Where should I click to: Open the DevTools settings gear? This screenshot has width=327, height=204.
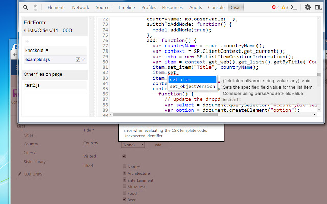point(308,8)
